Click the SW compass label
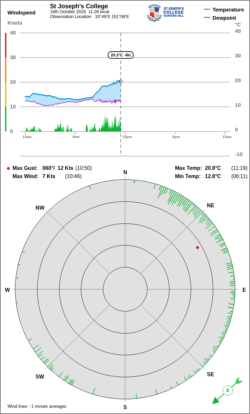This screenshot has height=414, width=250. click(x=40, y=377)
